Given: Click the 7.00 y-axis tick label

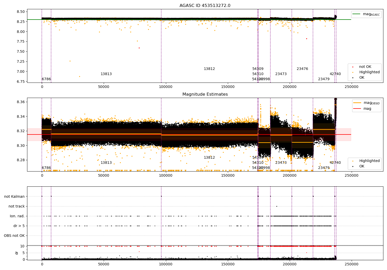Looking at the screenshot, I should tap(20, 72).
